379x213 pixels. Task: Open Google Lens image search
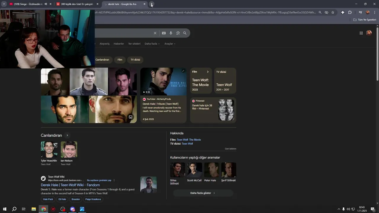click(178, 33)
